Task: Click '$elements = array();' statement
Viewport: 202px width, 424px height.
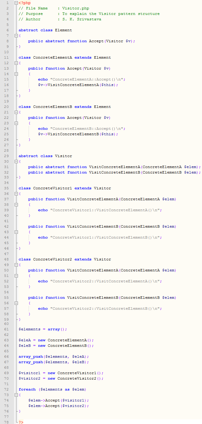Action: click(x=43, y=329)
